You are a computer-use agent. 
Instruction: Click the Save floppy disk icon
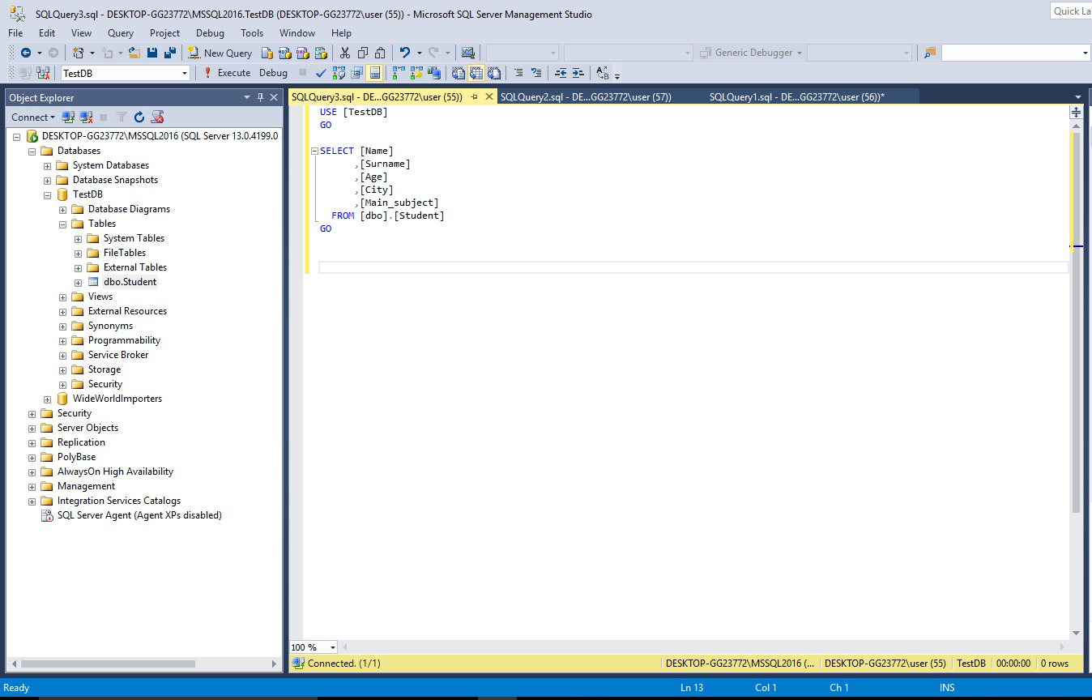coord(152,53)
